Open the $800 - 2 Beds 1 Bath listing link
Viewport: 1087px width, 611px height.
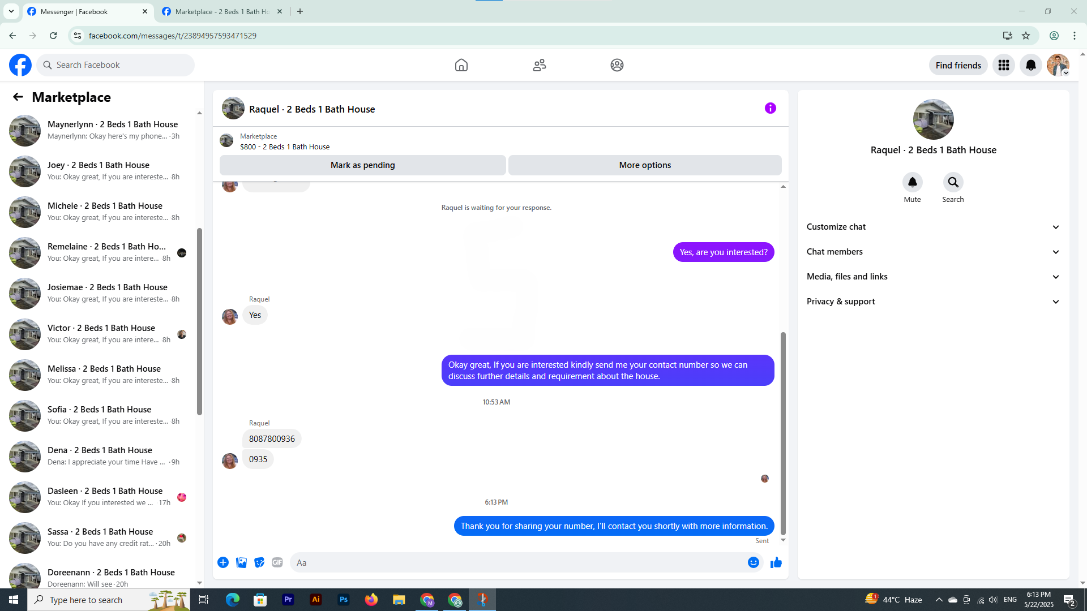(285, 147)
